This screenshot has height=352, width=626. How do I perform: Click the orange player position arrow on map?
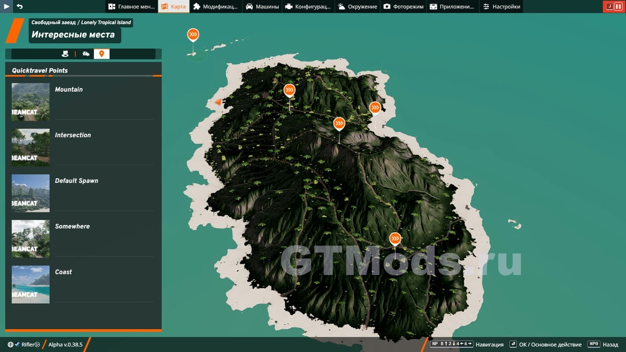[x=218, y=102]
